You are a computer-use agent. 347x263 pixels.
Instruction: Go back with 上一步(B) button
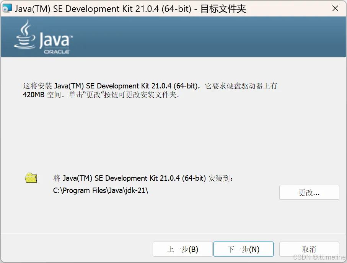[x=182, y=249]
